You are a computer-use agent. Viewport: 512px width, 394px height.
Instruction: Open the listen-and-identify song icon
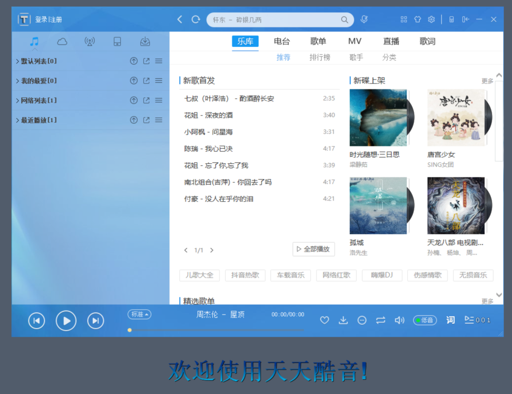click(x=364, y=19)
